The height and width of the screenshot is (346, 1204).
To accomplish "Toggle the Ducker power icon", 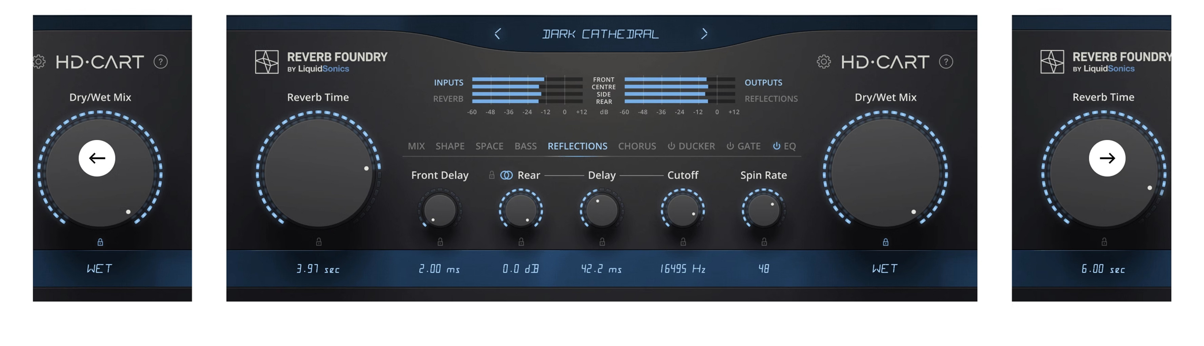I will pyautogui.click(x=671, y=146).
